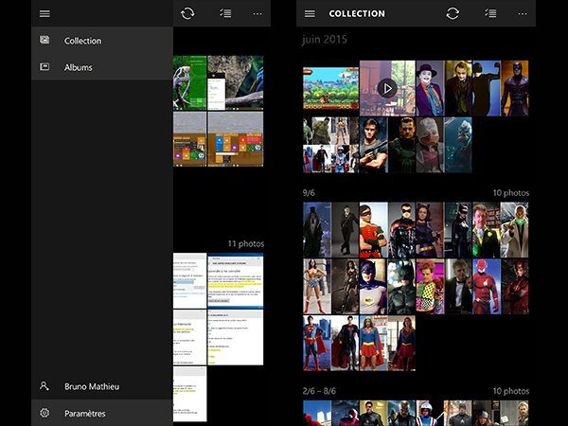
Task: Click the COLLECTION title text
Action: pos(357,14)
